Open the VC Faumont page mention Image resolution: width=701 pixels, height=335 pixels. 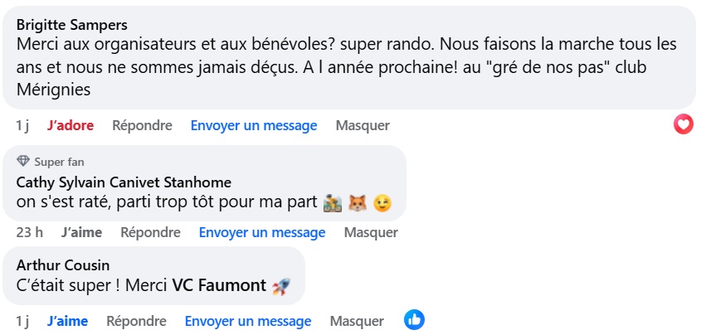point(219,286)
